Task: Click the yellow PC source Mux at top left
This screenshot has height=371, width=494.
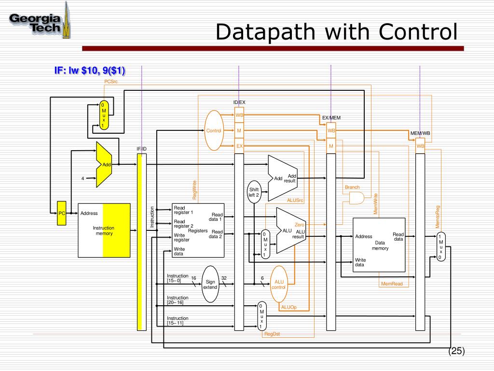Action: [x=104, y=115]
